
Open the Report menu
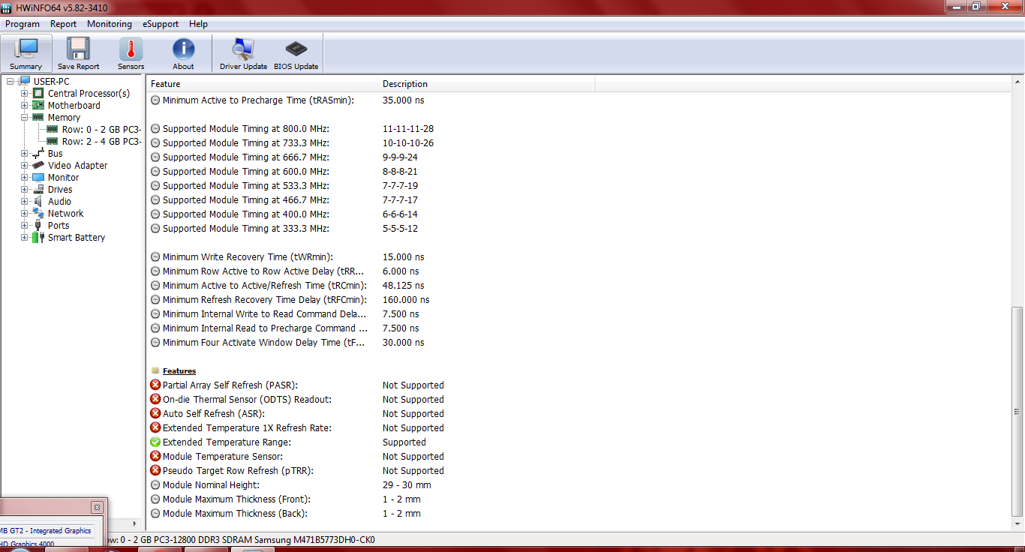tap(64, 24)
